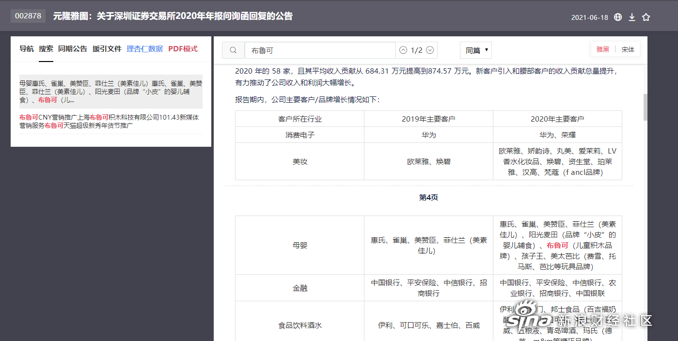
Task: Click the 欧莱雅、焕碧 cell
Action: pyautogui.click(x=428, y=162)
